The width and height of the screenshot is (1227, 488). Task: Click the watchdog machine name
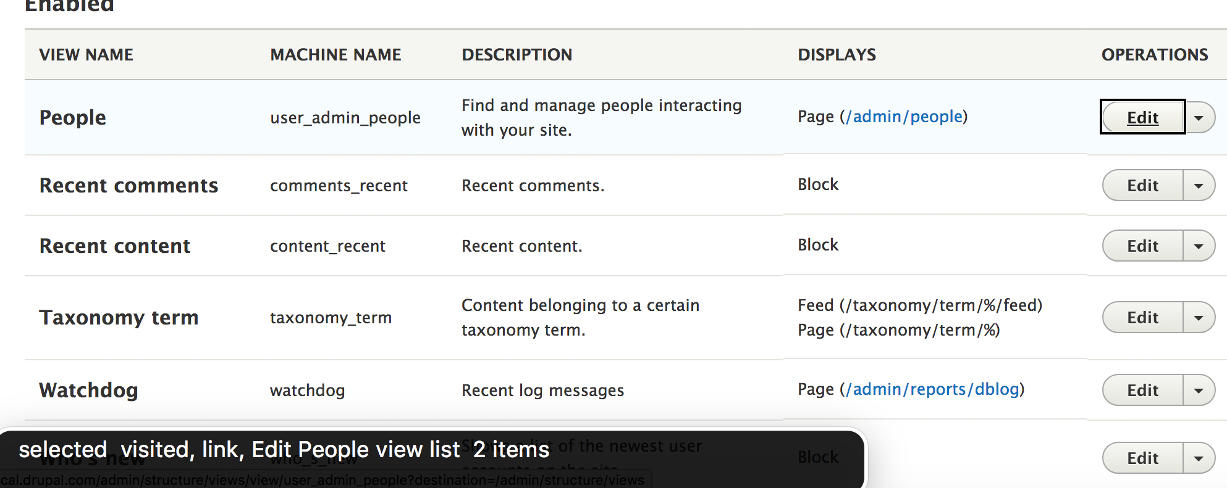point(307,390)
